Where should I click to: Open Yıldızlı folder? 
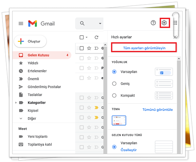(x=33, y=63)
